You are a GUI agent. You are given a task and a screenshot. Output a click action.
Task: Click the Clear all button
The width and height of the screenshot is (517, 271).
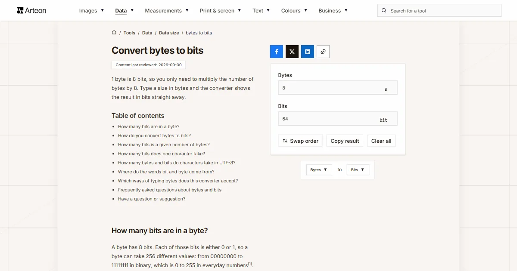pyautogui.click(x=381, y=141)
